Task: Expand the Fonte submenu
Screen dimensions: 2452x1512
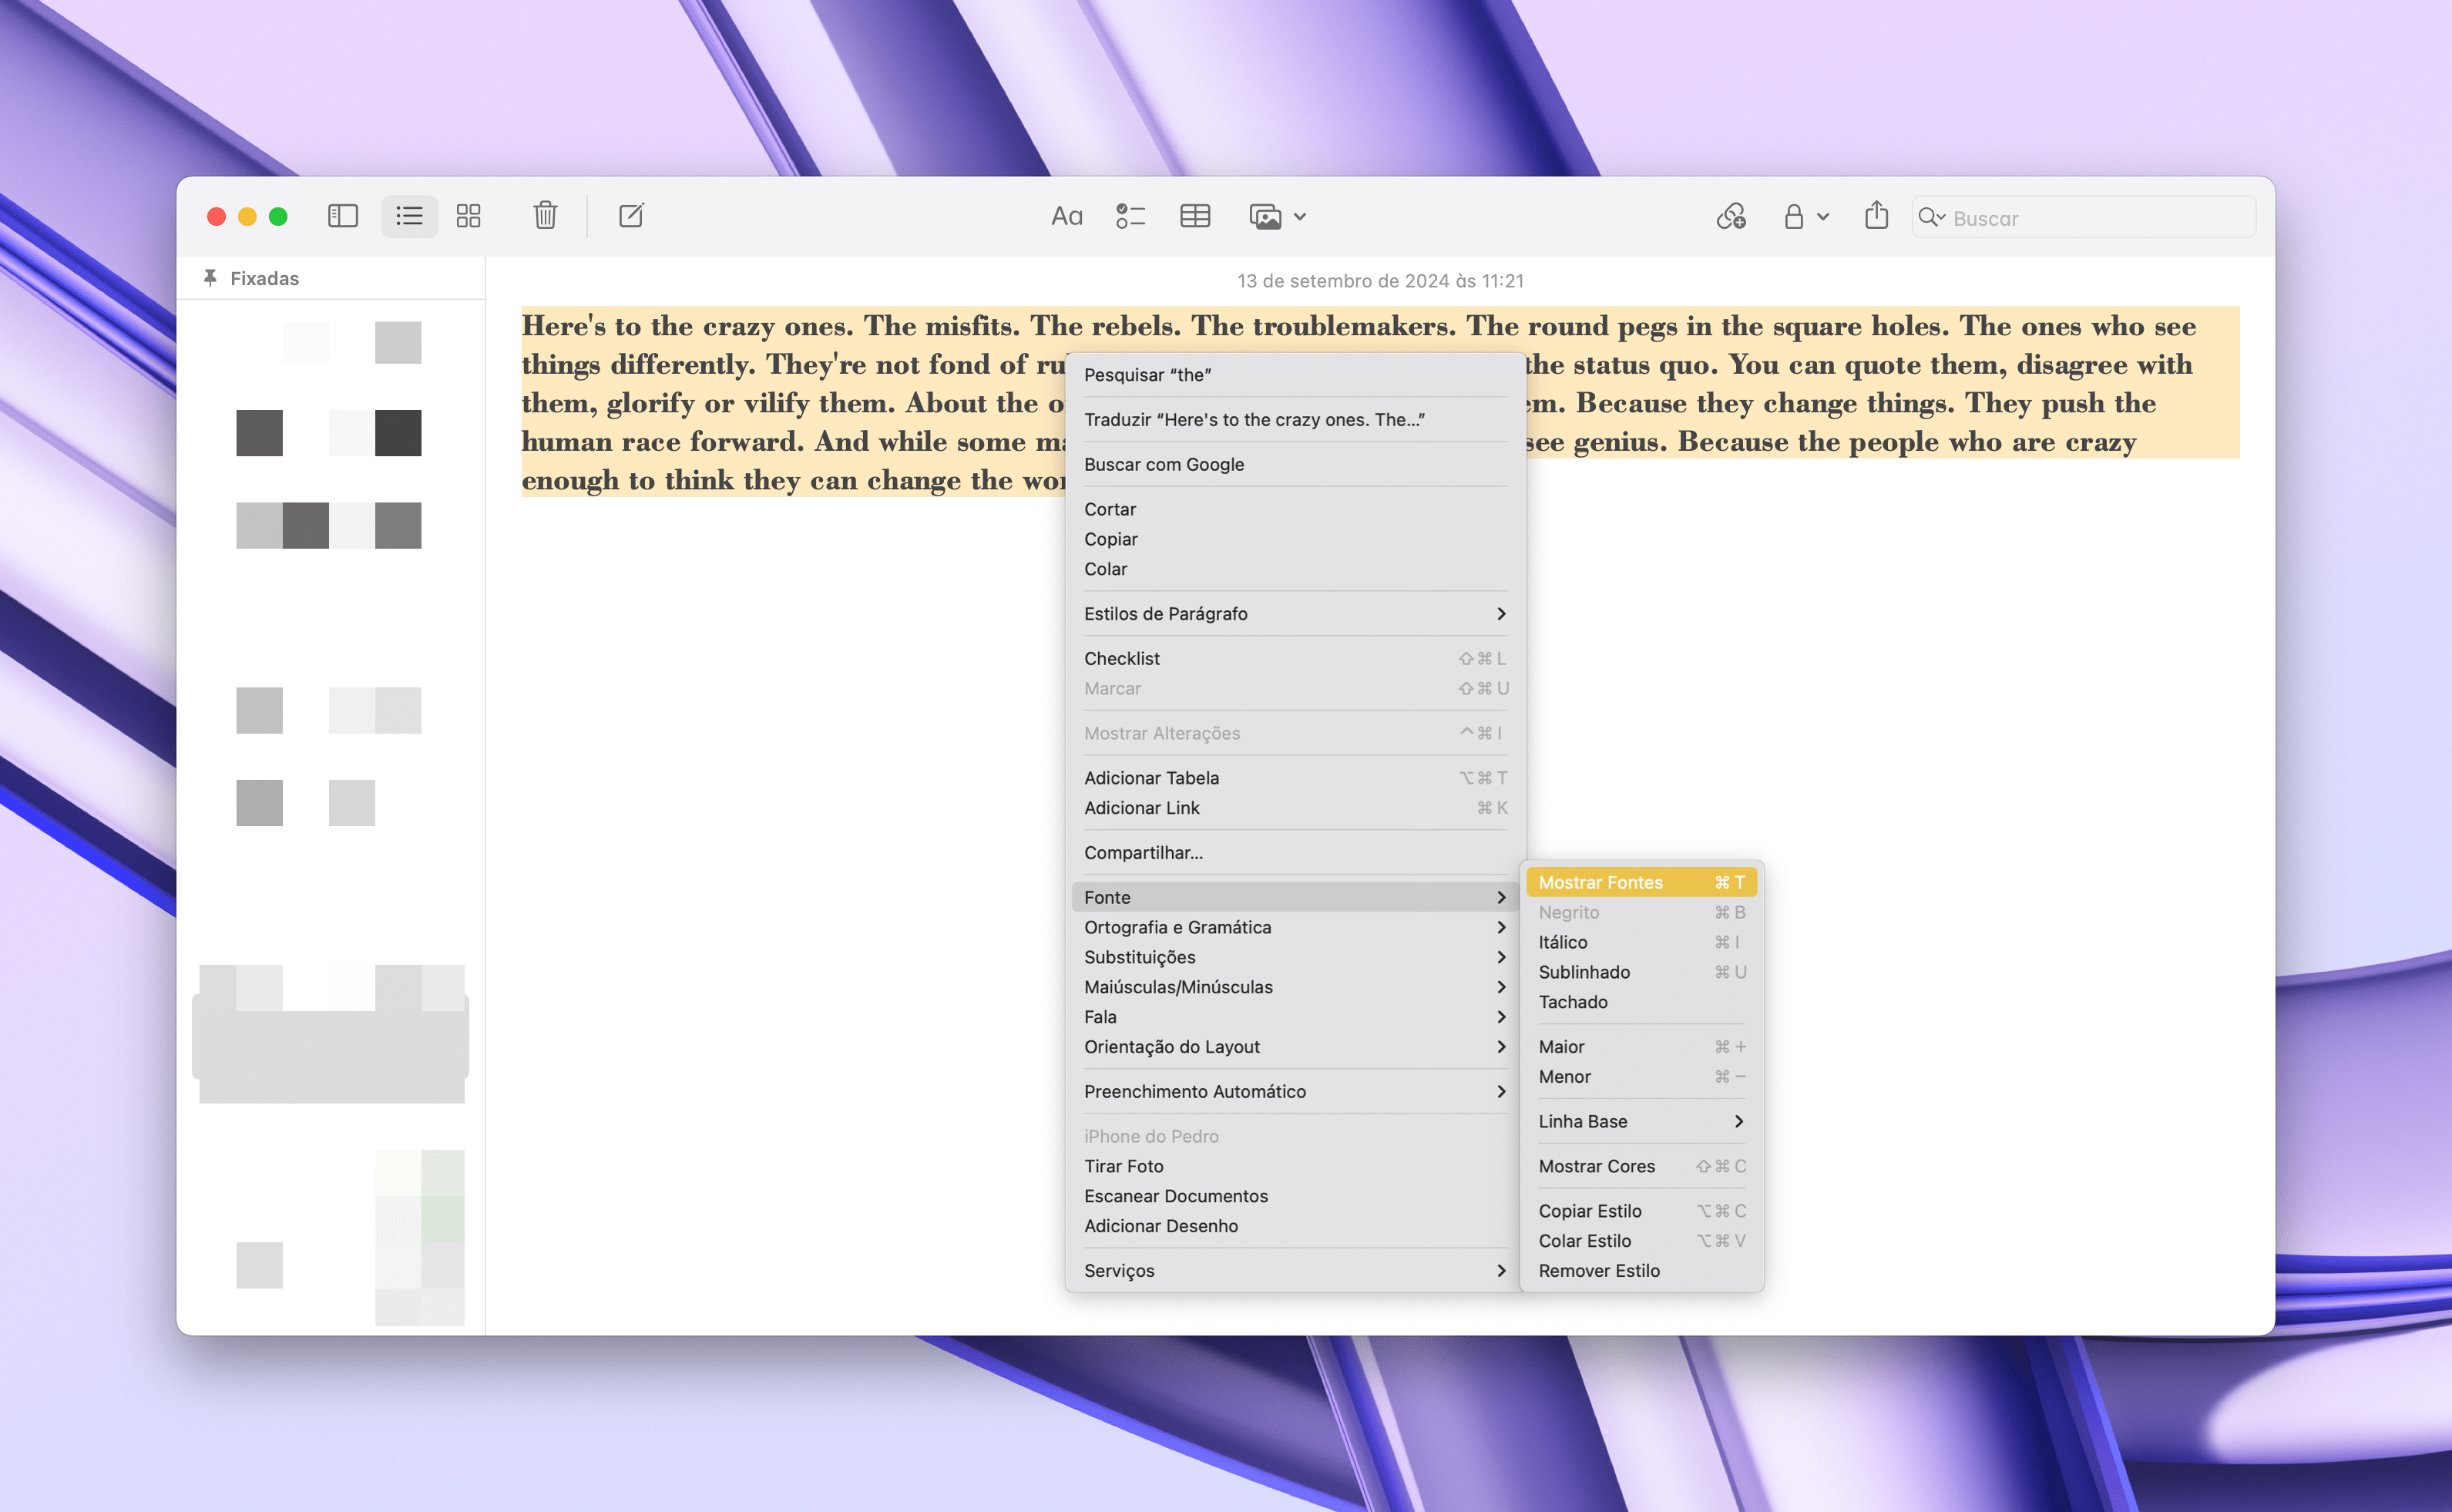Action: tap(1295, 897)
